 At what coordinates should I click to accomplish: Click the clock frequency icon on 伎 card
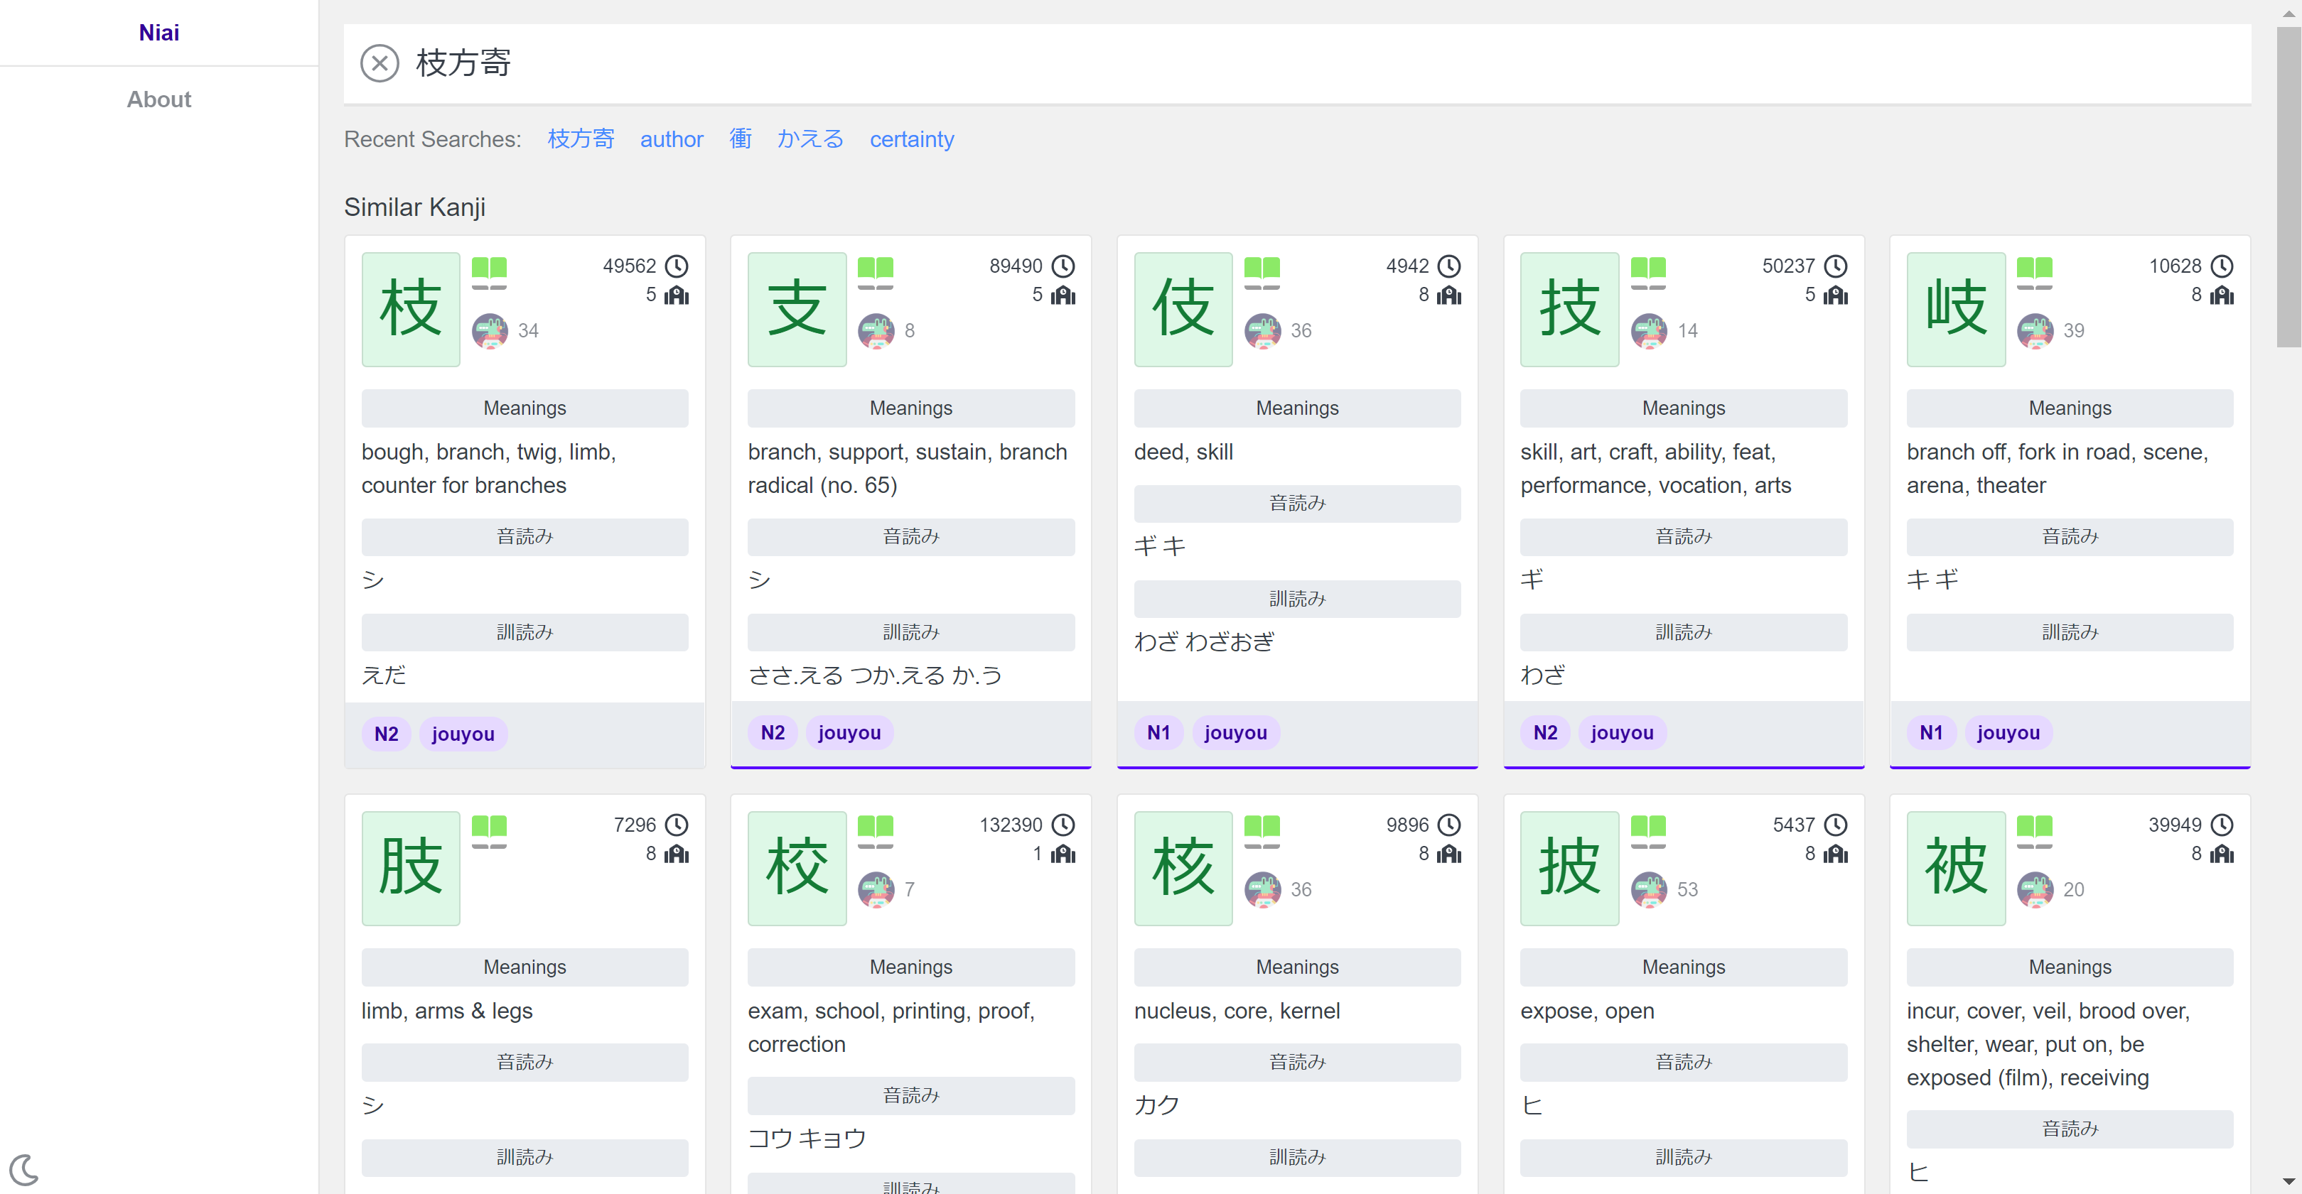[1449, 266]
